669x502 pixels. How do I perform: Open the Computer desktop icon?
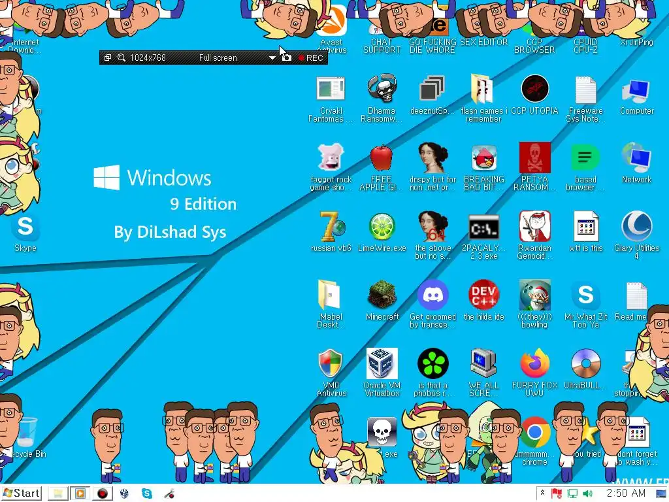(x=636, y=91)
